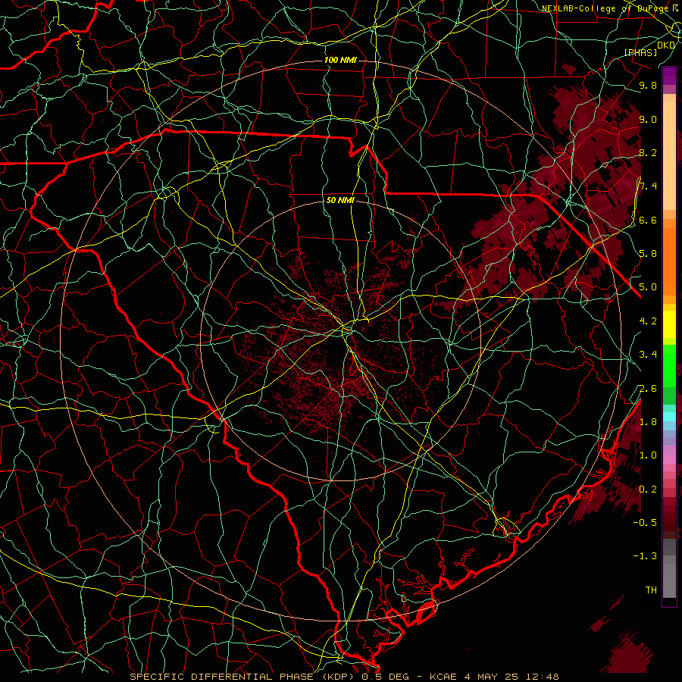682x682 pixels.
Task: Click the -0.5 value on the color scale
Action: [x=645, y=523]
